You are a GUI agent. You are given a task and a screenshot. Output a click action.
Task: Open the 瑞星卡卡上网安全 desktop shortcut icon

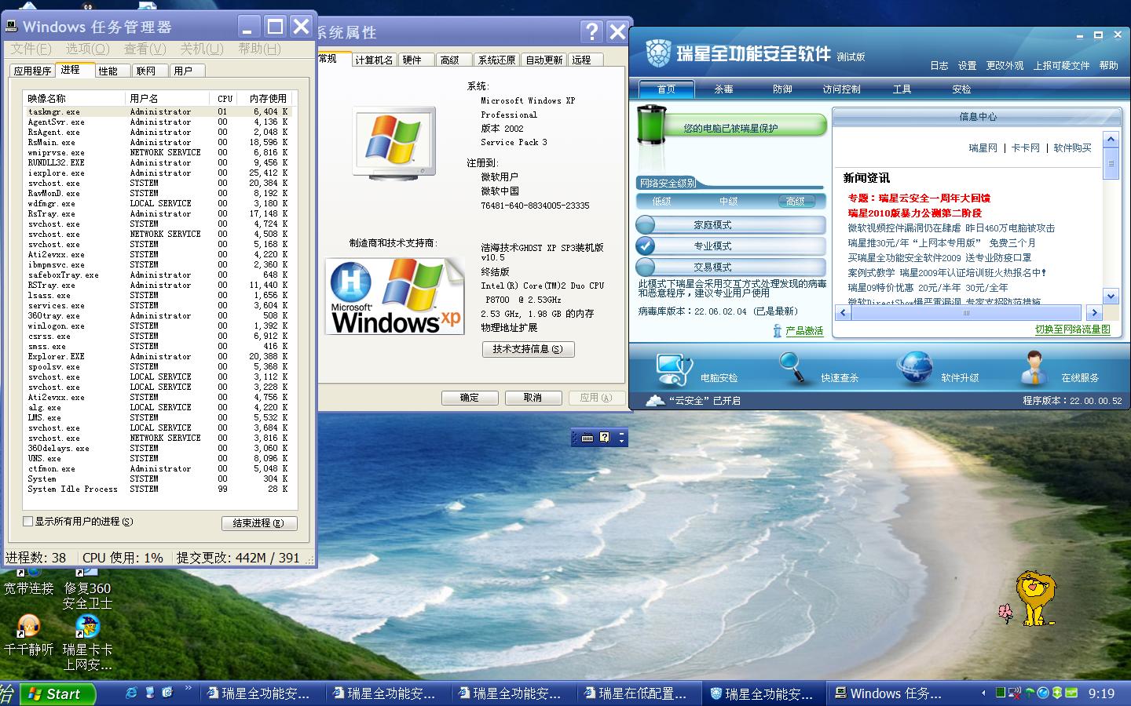tap(87, 627)
